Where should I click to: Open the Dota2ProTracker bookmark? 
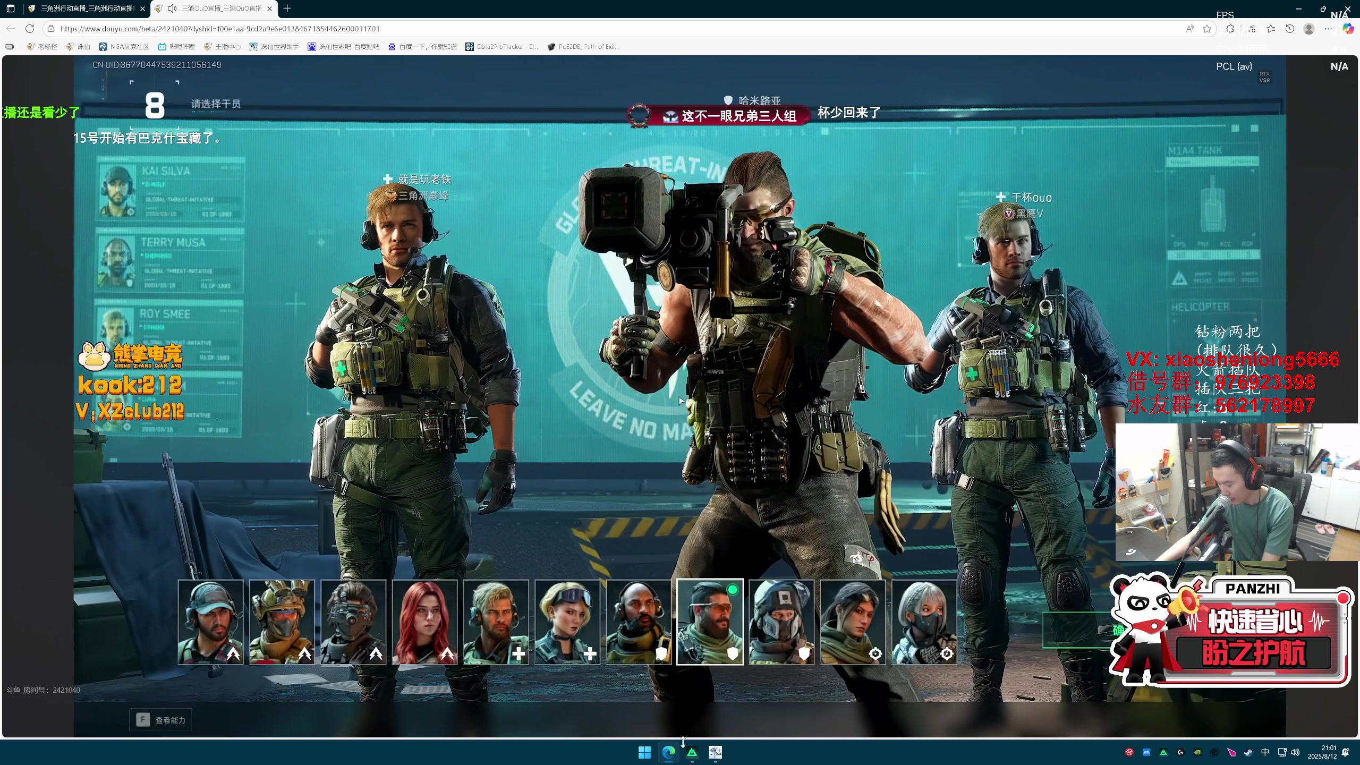pyautogui.click(x=502, y=47)
